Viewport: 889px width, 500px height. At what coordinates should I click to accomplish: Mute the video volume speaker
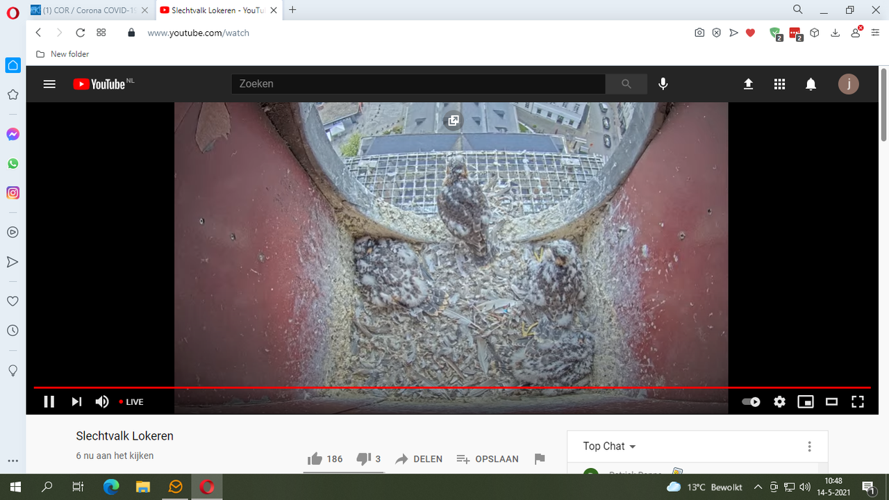pos(102,401)
